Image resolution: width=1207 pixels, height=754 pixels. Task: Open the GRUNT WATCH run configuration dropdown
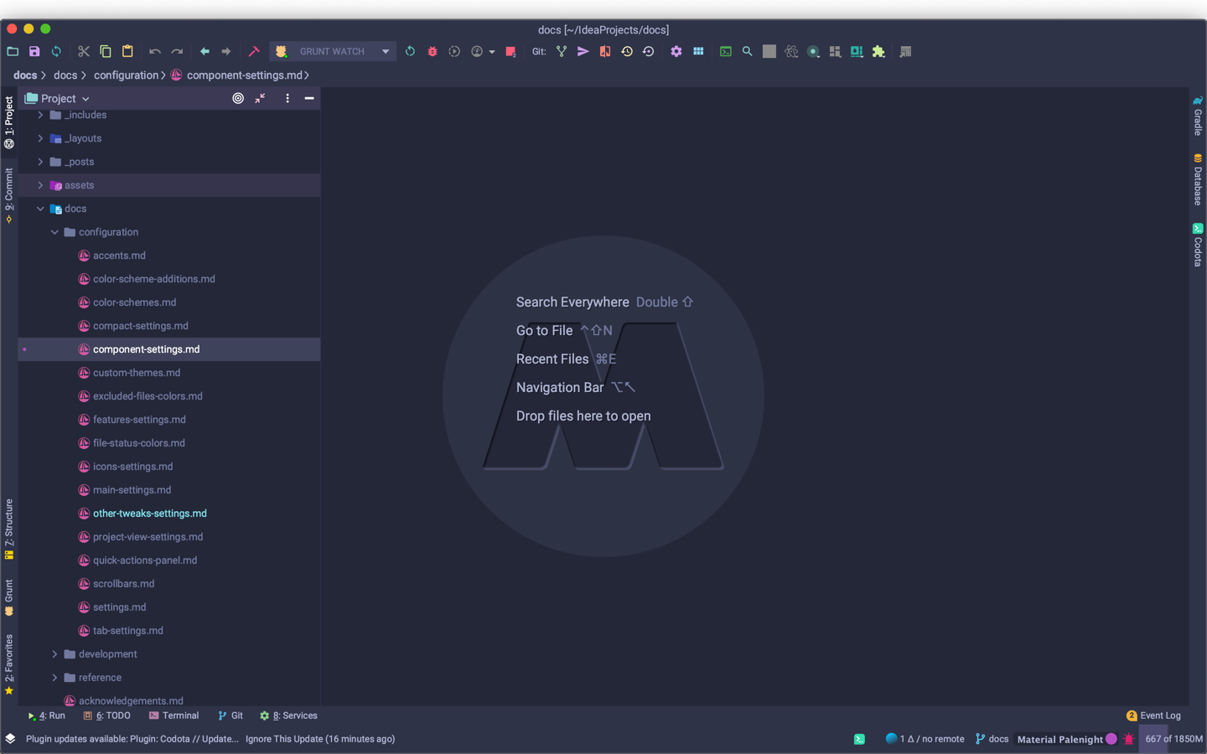(386, 51)
